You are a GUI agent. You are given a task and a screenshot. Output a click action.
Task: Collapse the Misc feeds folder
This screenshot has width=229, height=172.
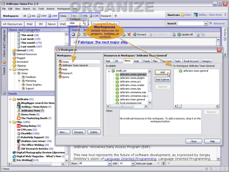[x=10, y=122]
